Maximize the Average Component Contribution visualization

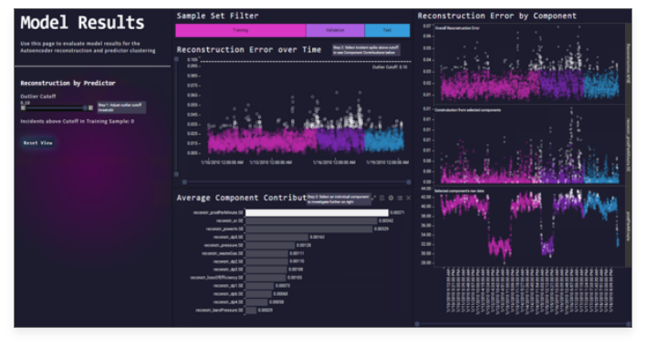374,199
